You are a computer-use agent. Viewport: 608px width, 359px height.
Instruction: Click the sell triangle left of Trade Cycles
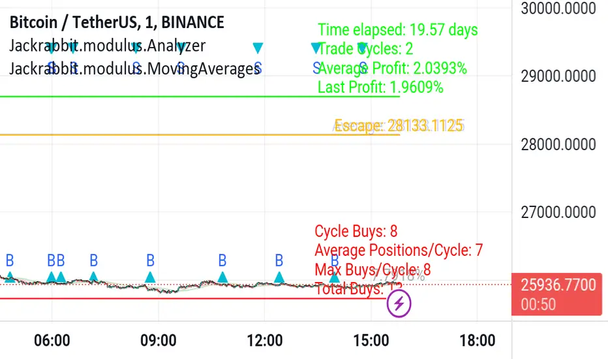point(316,48)
